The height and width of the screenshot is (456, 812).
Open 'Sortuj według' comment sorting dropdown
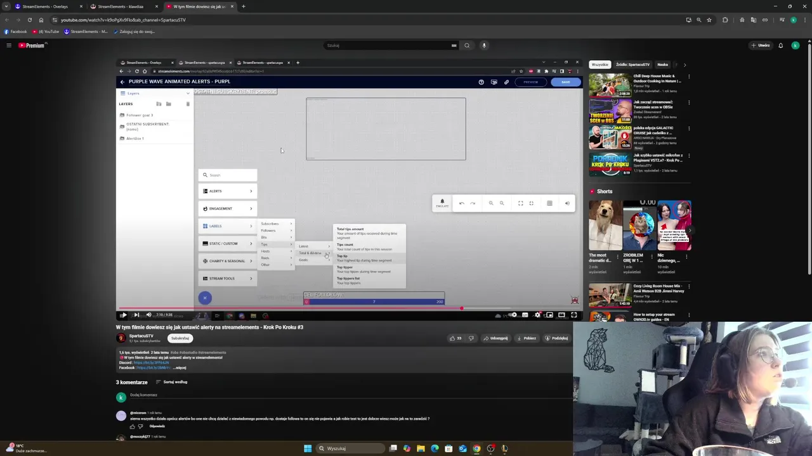[172, 382]
